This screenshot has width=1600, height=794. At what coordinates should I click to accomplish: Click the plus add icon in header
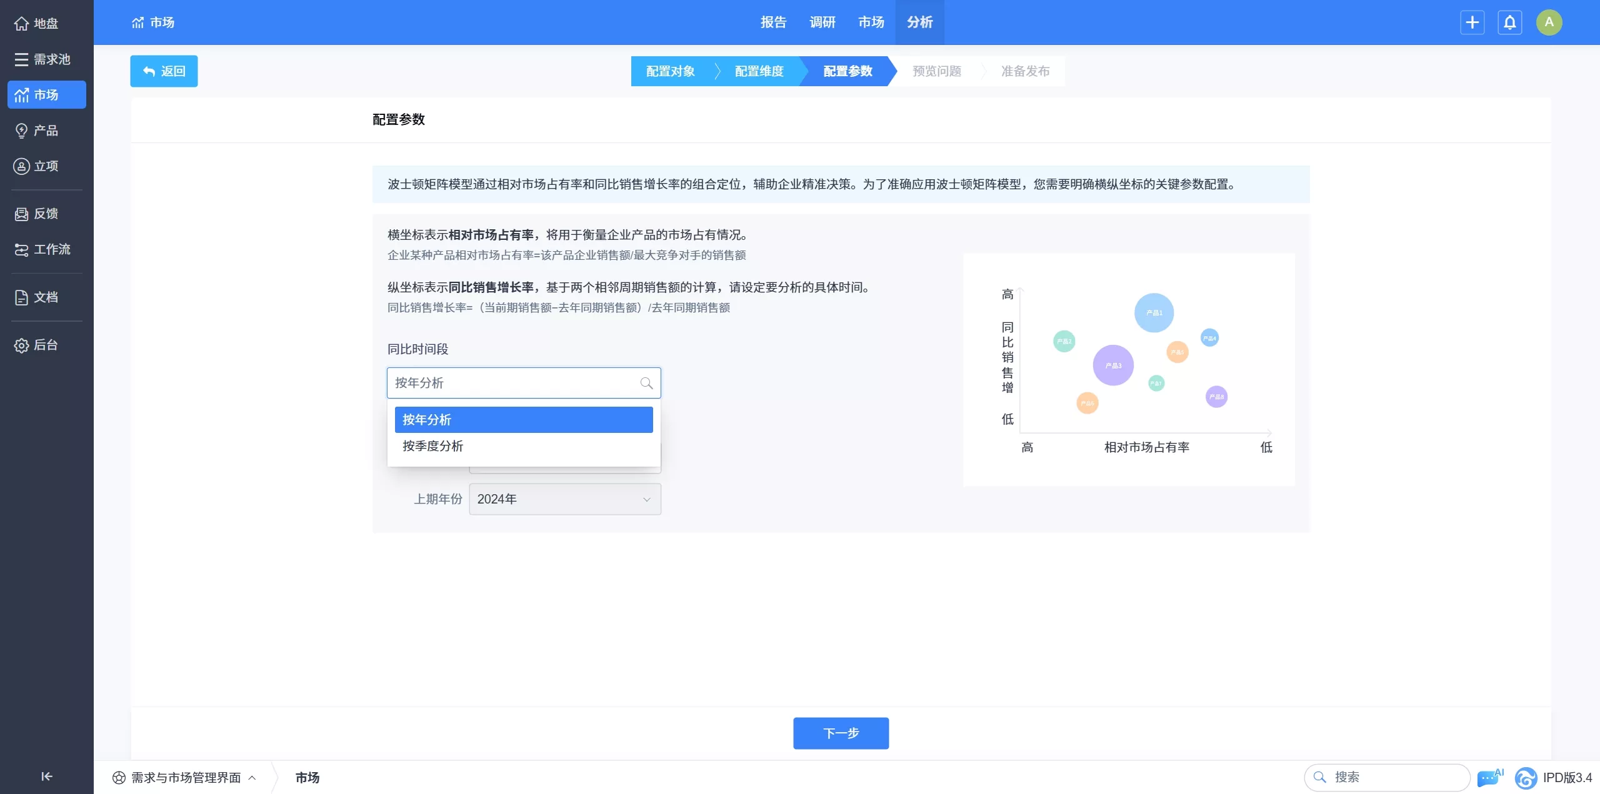click(1472, 22)
